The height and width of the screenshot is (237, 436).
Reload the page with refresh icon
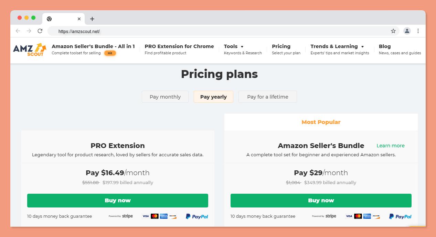(x=40, y=31)
